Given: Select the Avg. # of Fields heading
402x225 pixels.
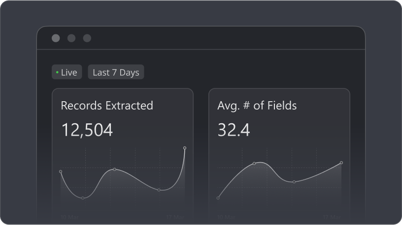Looking at the screenshot, I should [x=257, y=106].
